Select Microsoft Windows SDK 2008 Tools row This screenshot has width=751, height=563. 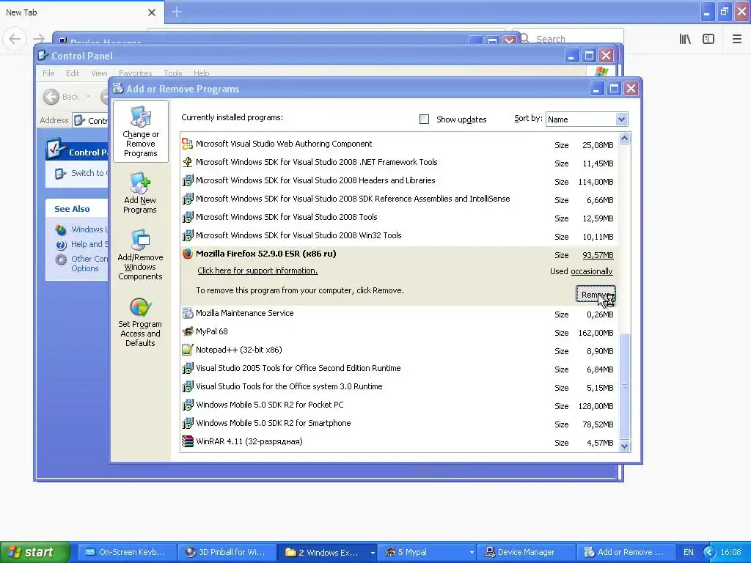click(399, 217)
